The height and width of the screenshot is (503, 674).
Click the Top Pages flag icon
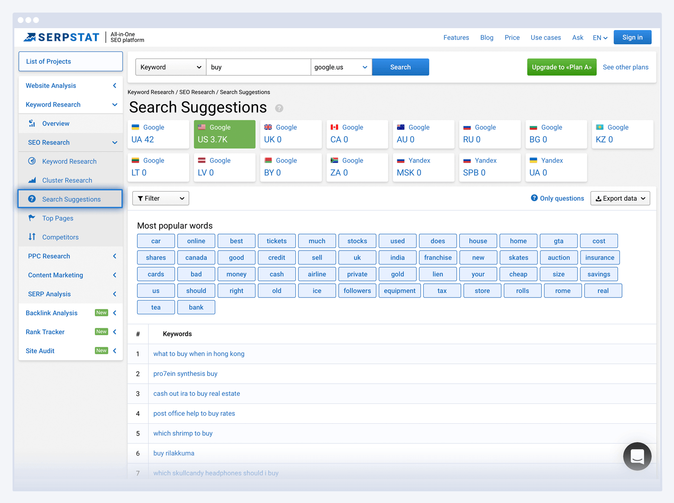pyautogui.click(x=32, y=218)
